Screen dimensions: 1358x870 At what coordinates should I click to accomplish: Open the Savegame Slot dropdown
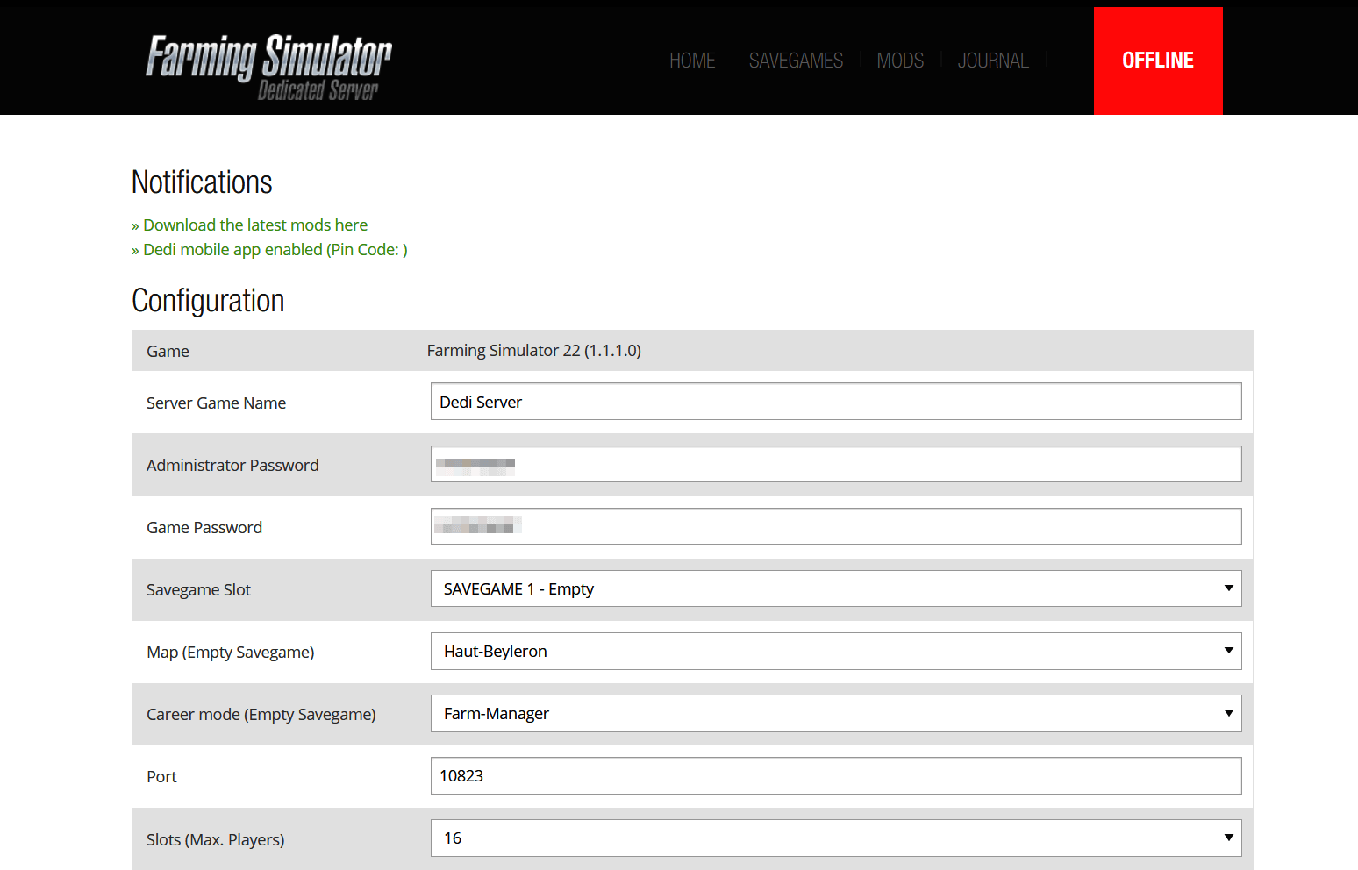(x=834, y=588)
